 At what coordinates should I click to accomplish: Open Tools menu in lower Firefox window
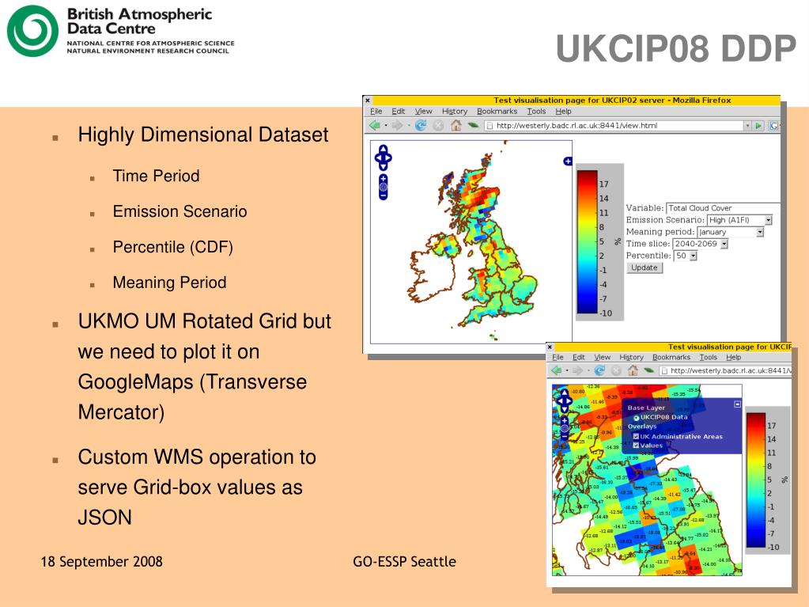(709, 357)
